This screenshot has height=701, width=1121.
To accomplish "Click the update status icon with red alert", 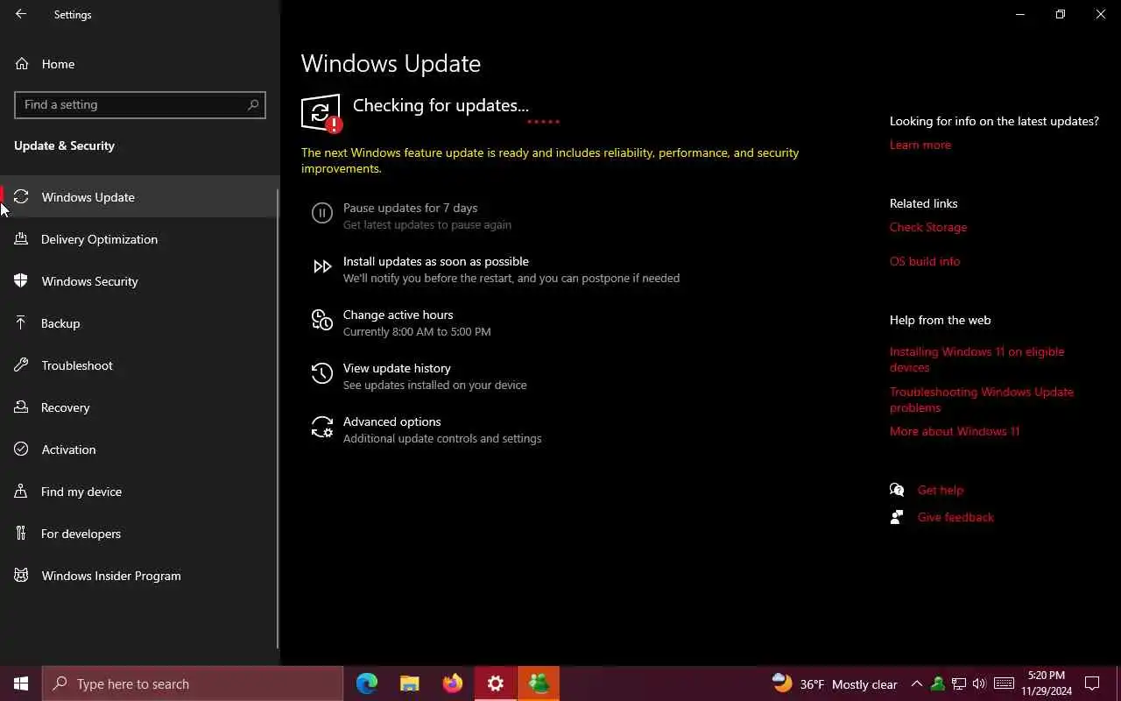I will tap(321, 113).
